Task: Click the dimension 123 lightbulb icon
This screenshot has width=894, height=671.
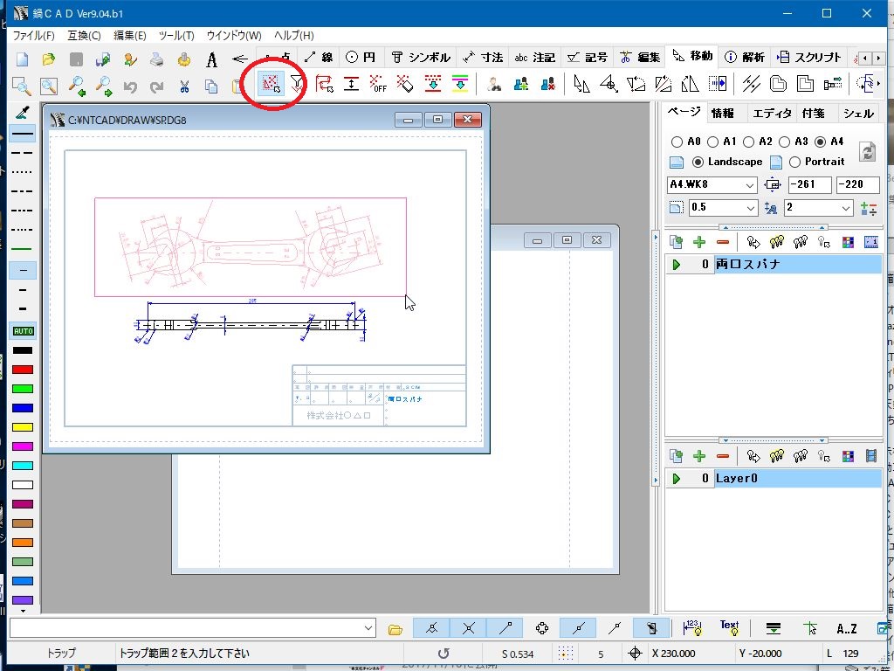Action: tap(692, 628)
